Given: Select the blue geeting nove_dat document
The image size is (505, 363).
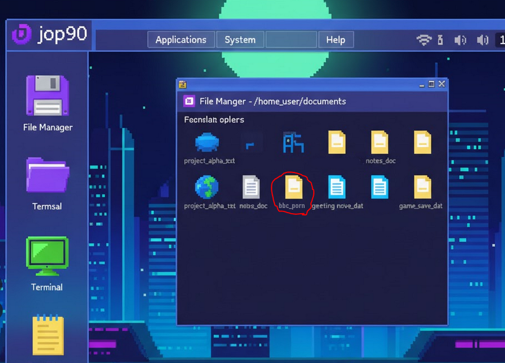Looking at the screenshot, I should 336,187.
